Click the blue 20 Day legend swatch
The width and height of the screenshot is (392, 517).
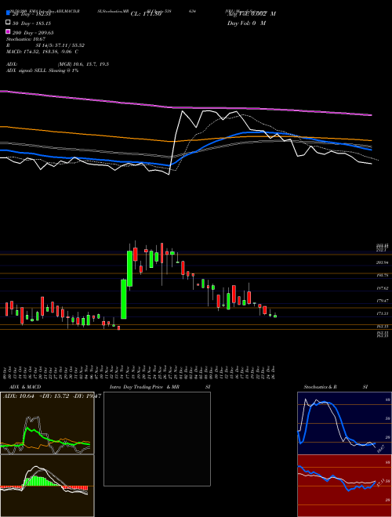[x=9, y=13]
